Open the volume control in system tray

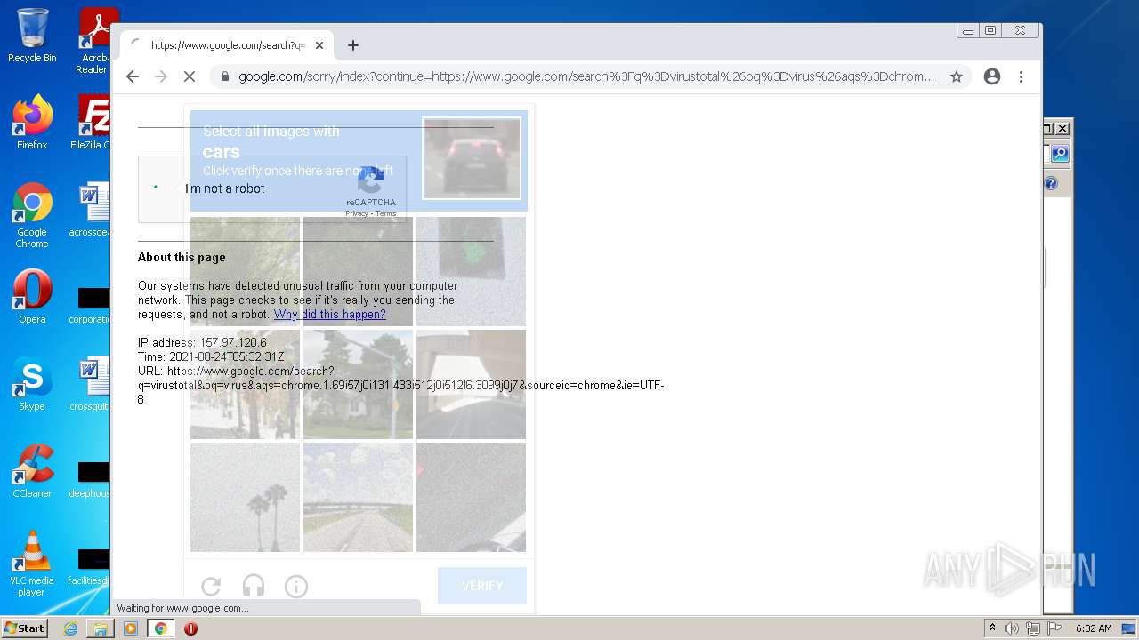pos(1012,628)
